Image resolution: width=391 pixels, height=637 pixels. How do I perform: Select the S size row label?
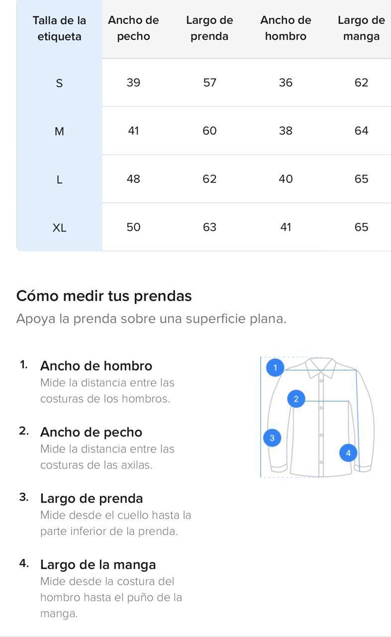pos(59,83)
